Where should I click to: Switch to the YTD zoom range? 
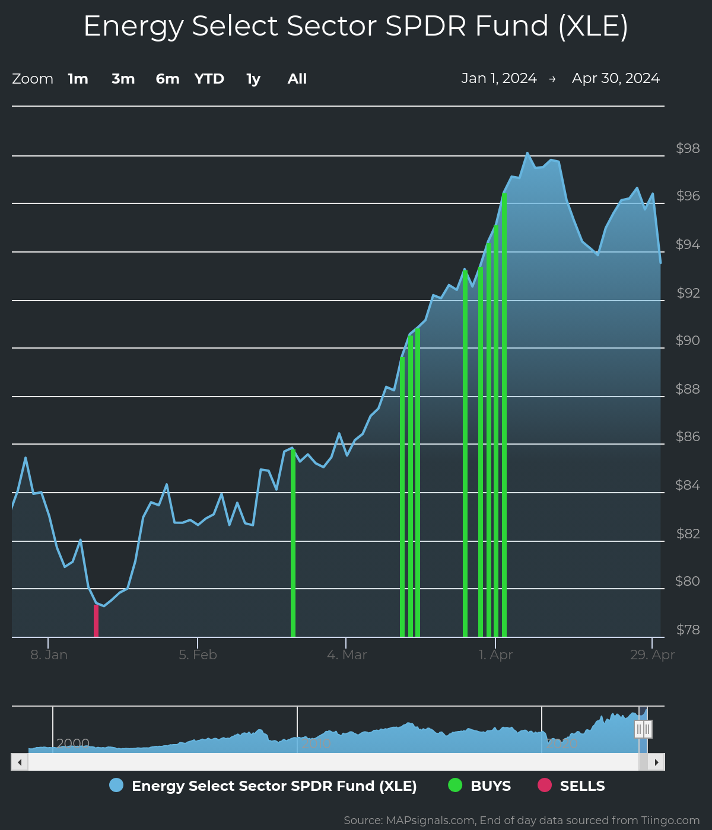coord(209,79)
